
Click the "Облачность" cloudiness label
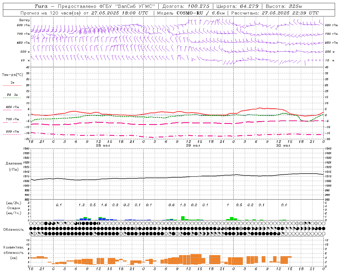pos(14,230)
